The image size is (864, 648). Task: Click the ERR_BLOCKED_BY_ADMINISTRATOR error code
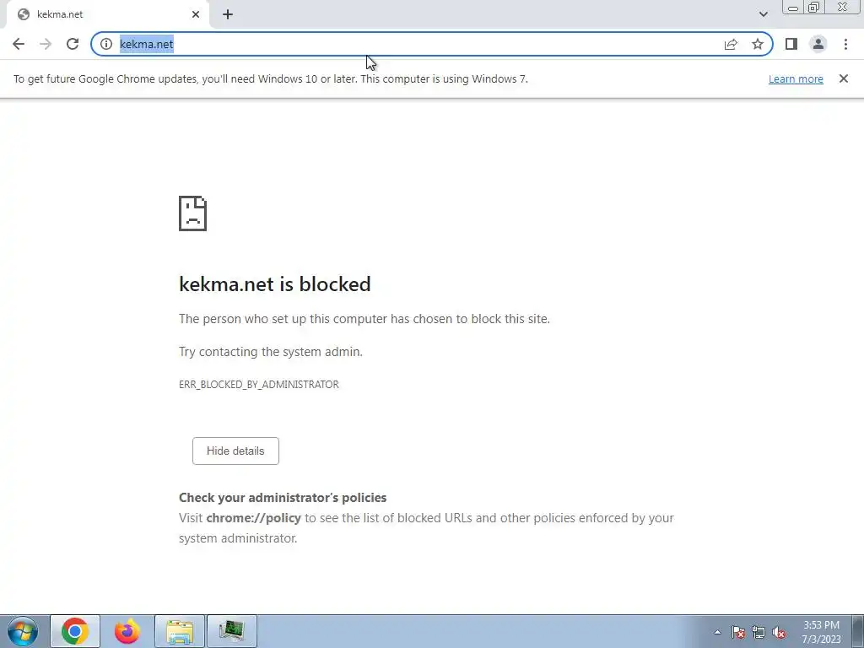[x=259, y=385]
